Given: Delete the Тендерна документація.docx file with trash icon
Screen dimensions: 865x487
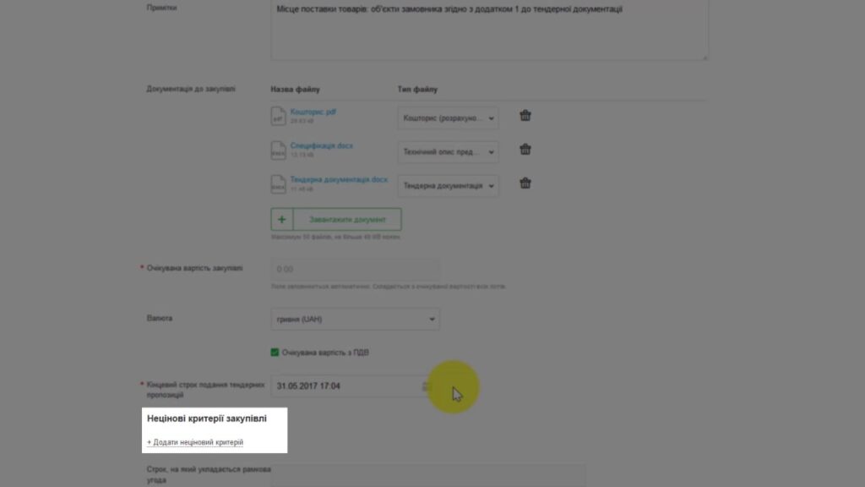Looking at the screenshot, I should [x=525, y=183].
